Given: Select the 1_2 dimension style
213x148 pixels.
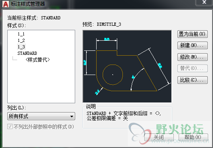Looking at the screenshot, I should coord(21,40).
